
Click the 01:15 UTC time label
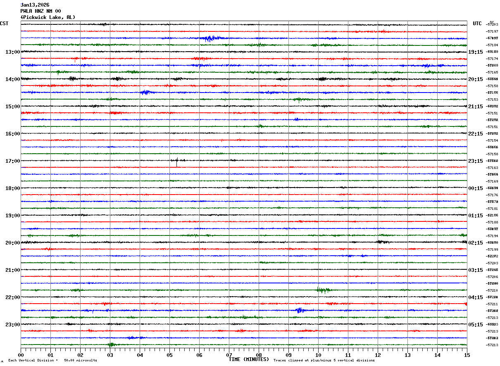475,216
